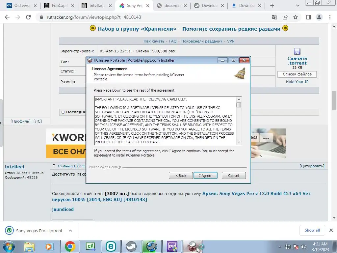The height and width of the screenshot is (253, 337).
Task: Click the KCleaner installer title bar icon
Action: [90, 60]
